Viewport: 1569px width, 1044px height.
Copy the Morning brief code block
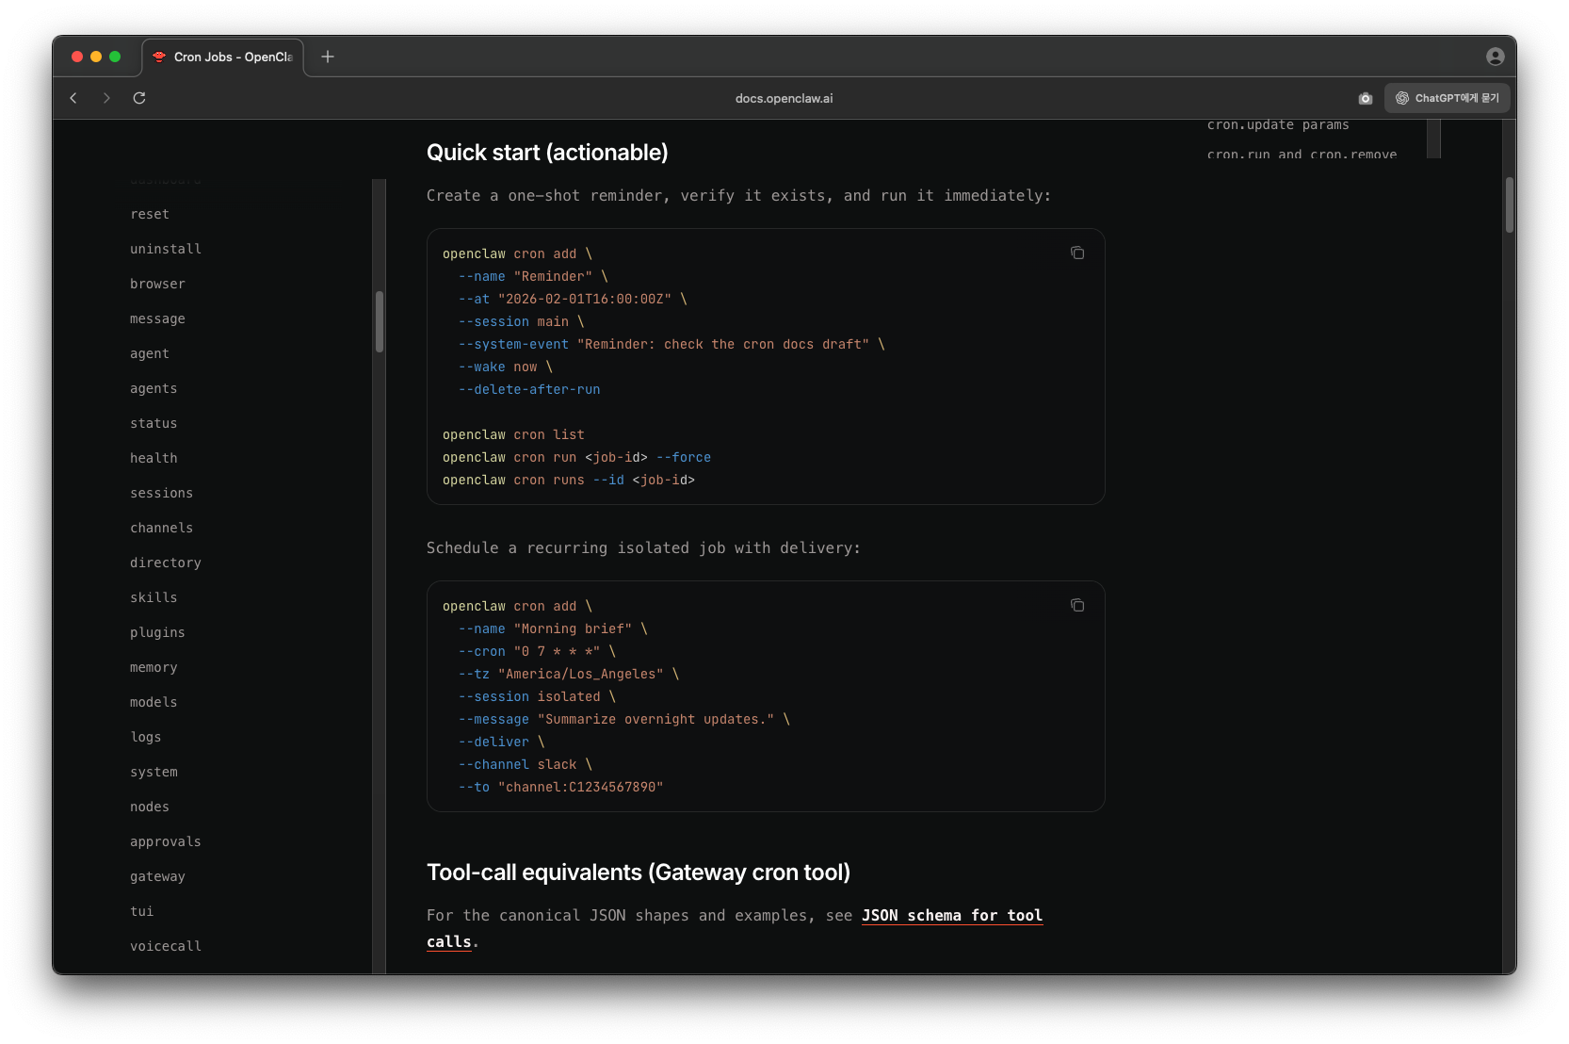1077,605
